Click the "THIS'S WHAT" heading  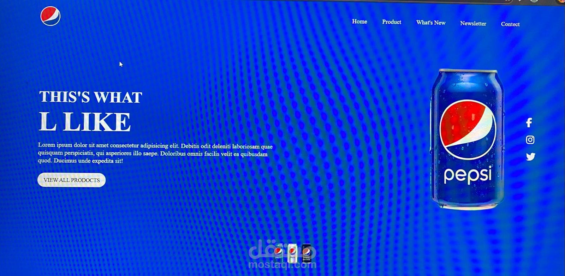[91, 97]
